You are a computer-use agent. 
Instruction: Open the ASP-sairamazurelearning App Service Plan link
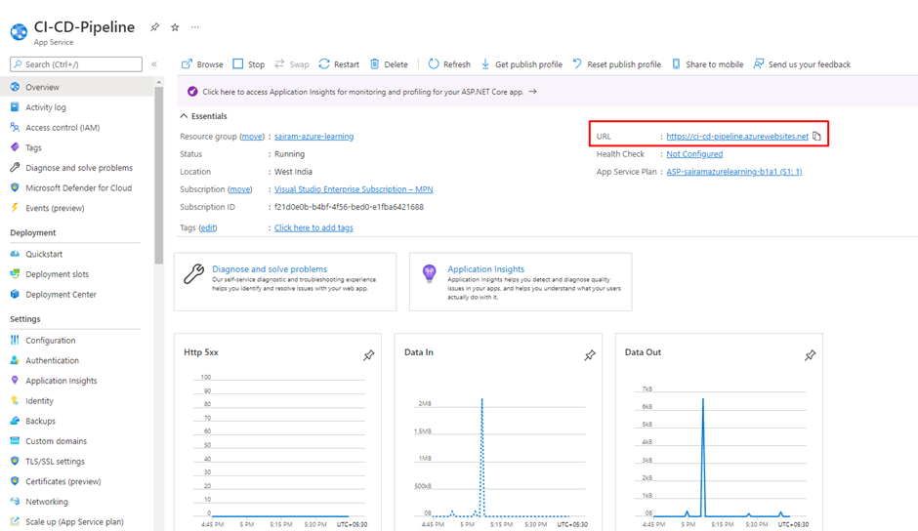coord(734,172)
